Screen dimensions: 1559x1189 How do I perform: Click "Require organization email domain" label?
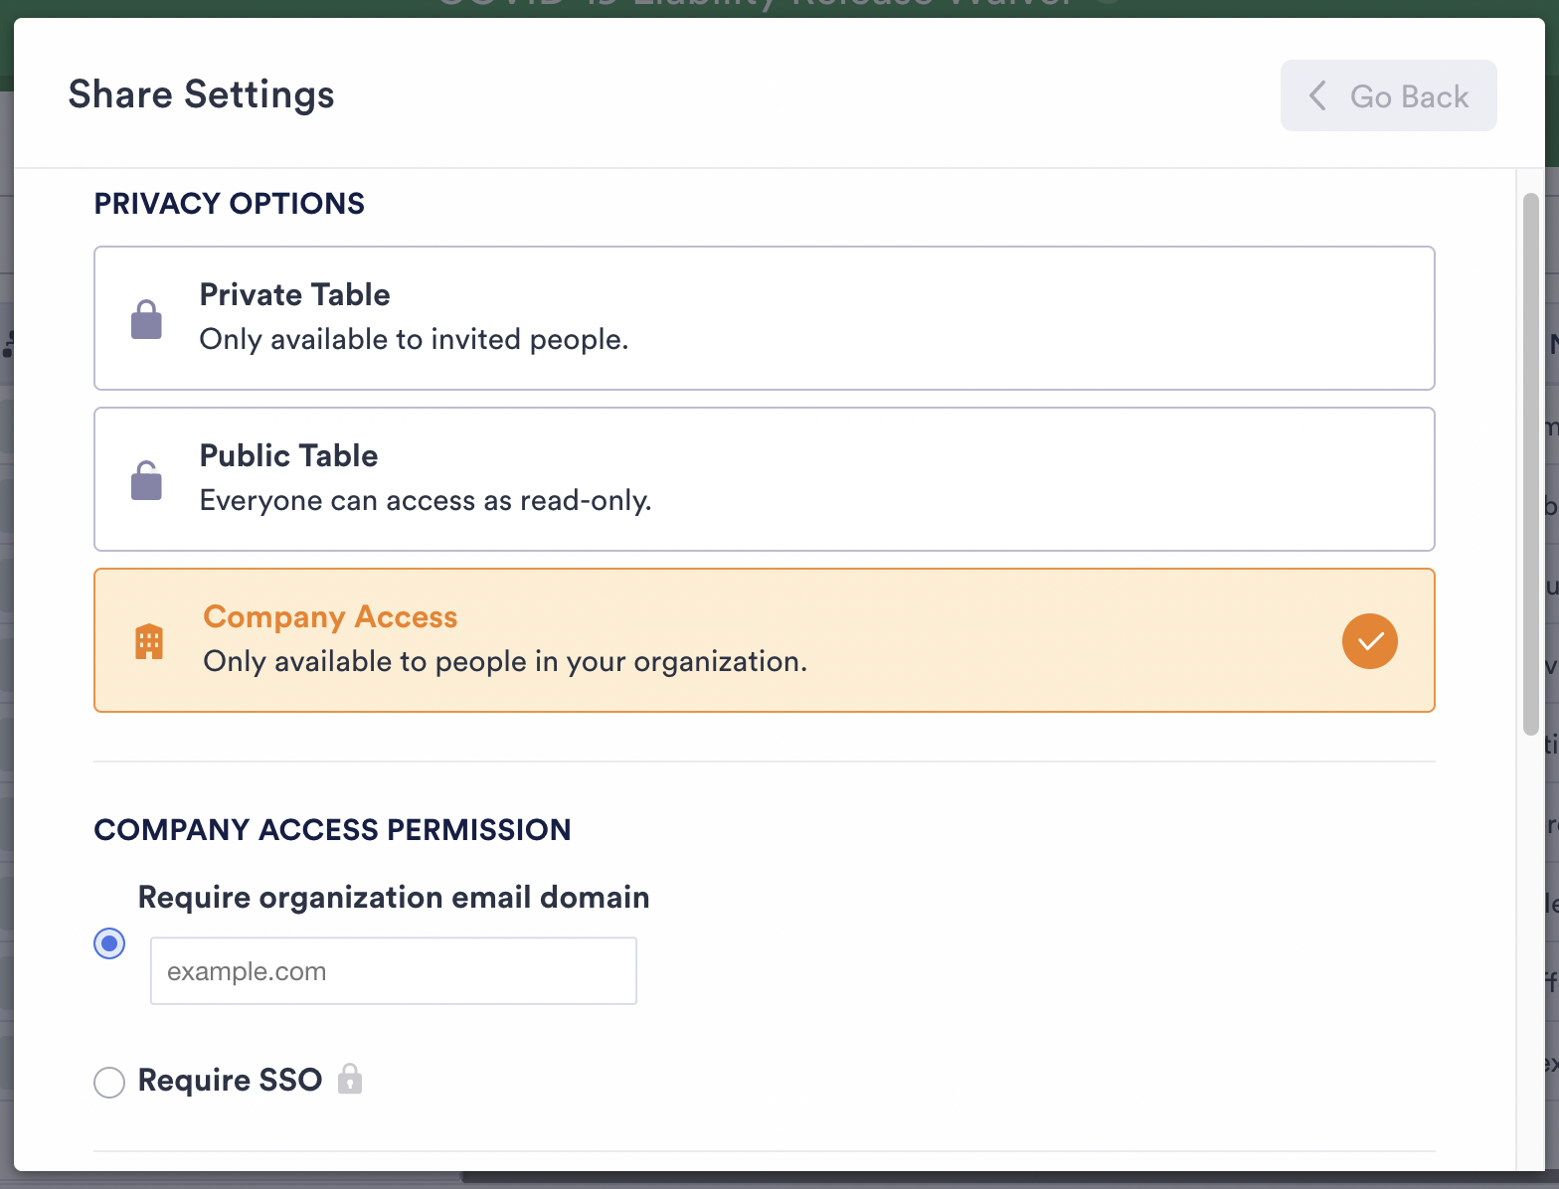tap(393, 897)
